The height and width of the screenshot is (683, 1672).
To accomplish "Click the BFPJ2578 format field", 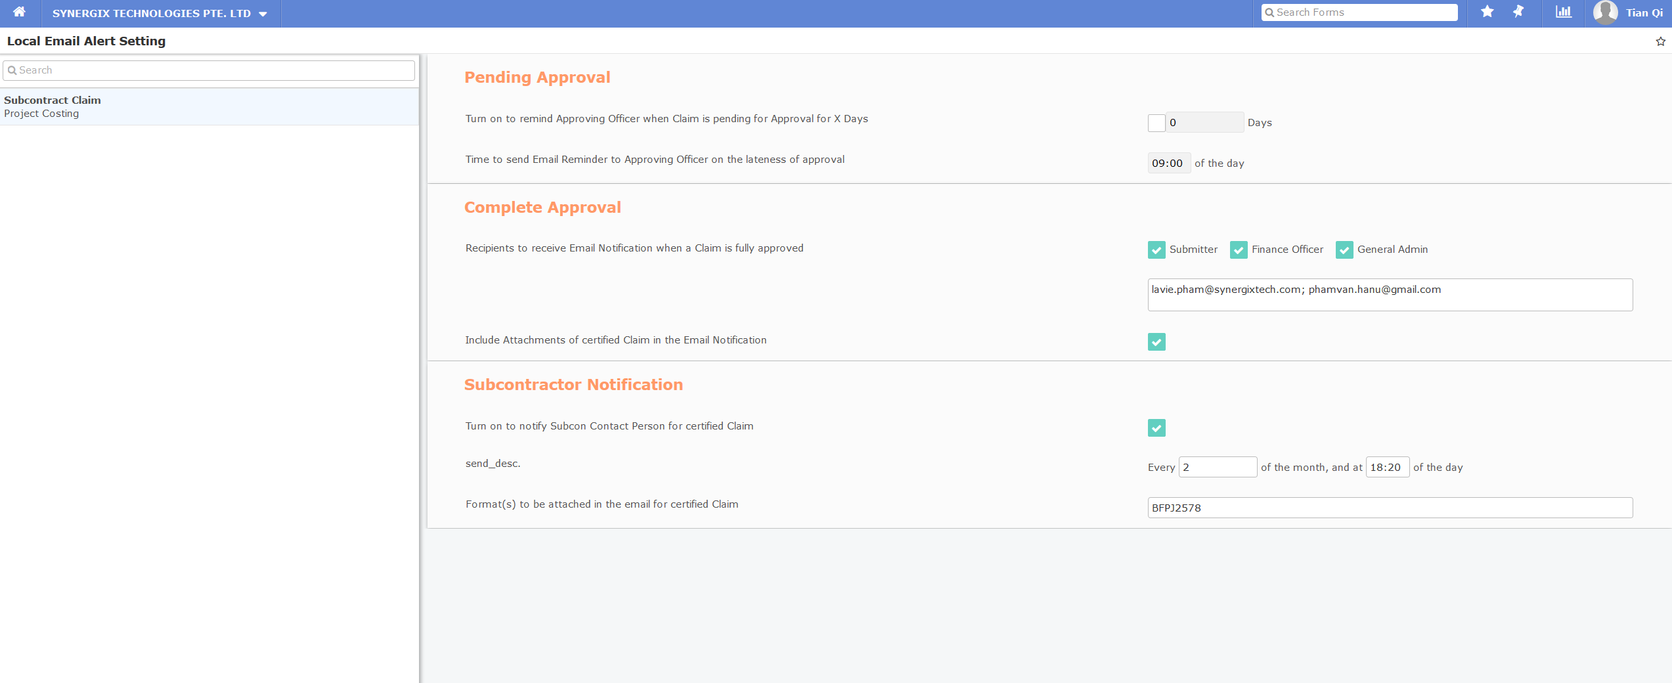I will [1389, 508].
